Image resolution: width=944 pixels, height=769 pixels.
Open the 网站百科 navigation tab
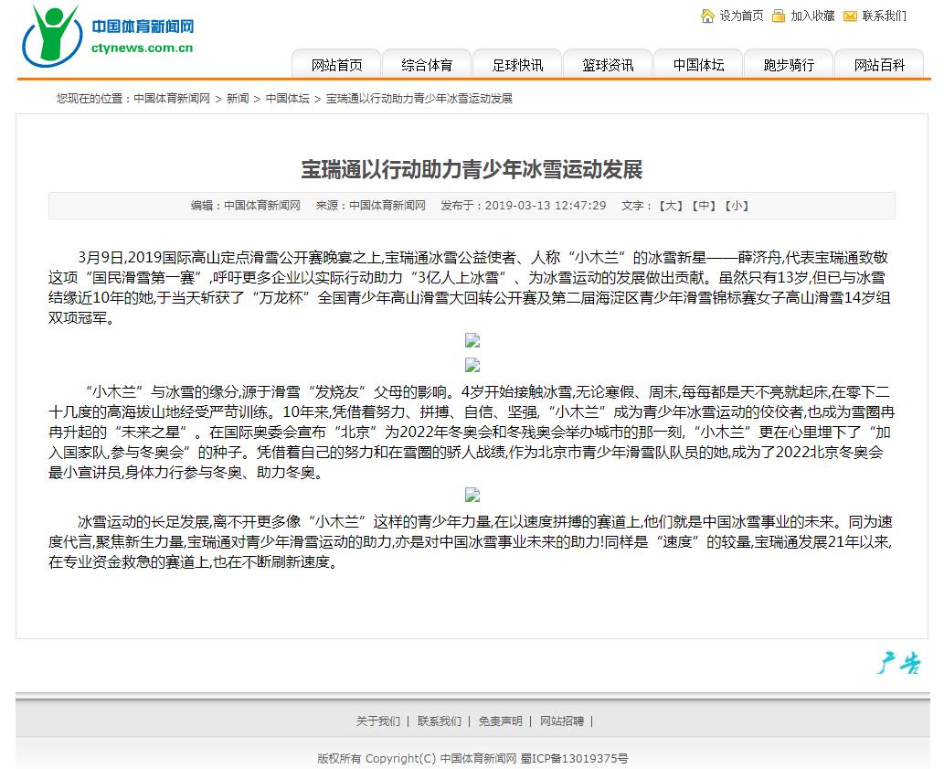[x=879, y=64]
